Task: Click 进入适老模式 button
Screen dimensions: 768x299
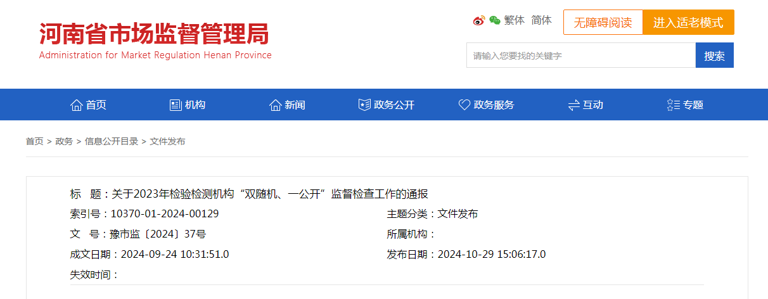Action: point(689,22)
